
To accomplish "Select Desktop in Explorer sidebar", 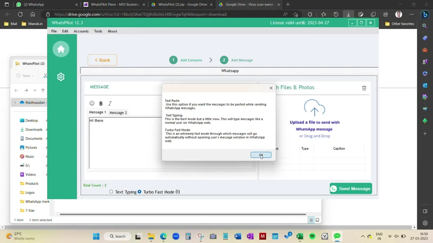I will (29, 120).
